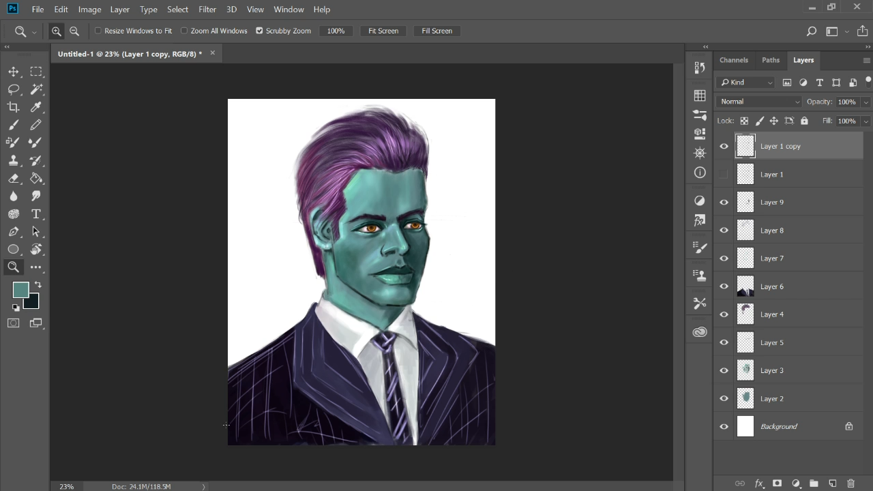Open the Image menu
This screenshot has width=873, height=491.
(89, 10)
